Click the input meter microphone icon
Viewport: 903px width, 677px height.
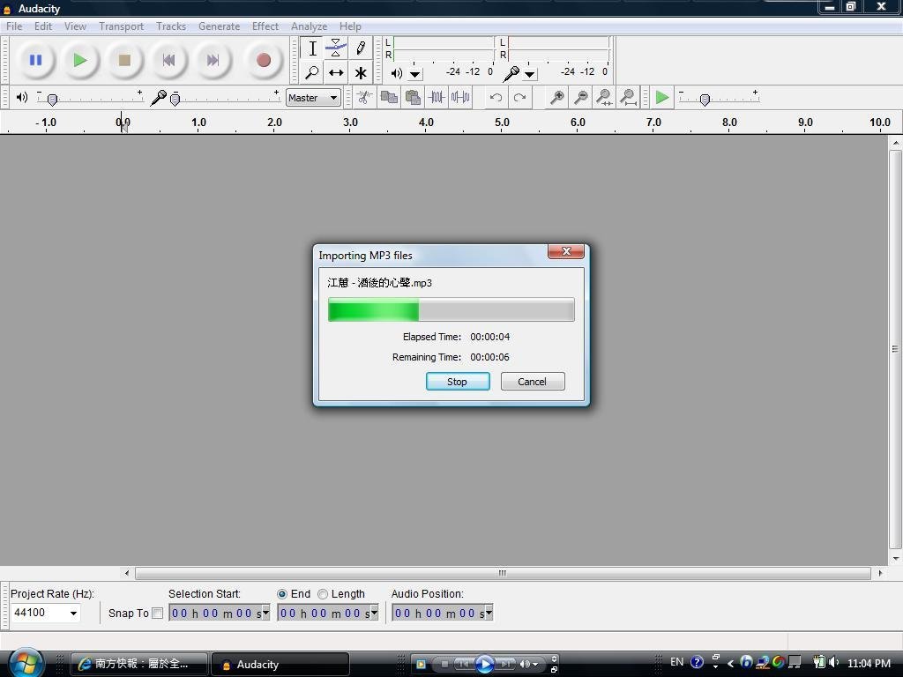click(x=511, y=73)
